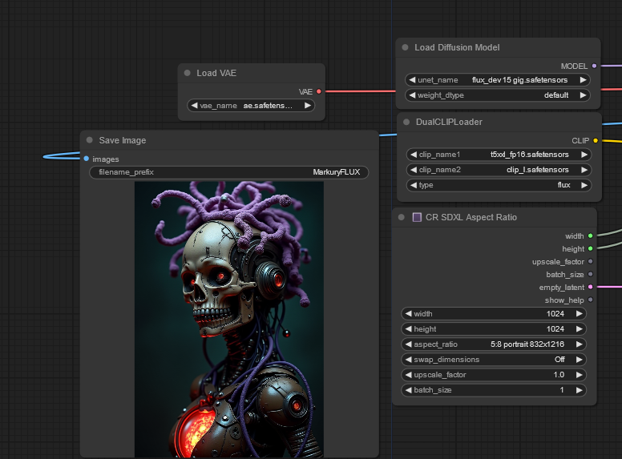
Task: Click the pink empty_latent output connector
Action: [591, 288]
